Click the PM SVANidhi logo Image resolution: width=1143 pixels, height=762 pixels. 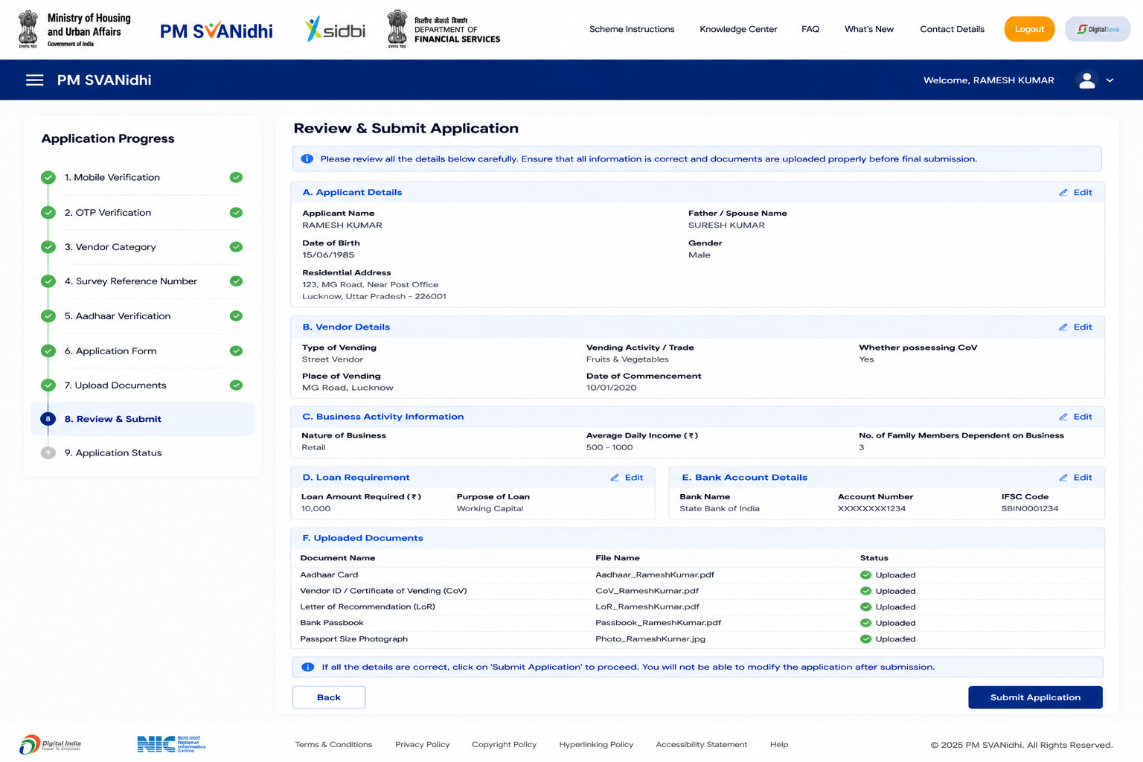[x=217, y=31]
